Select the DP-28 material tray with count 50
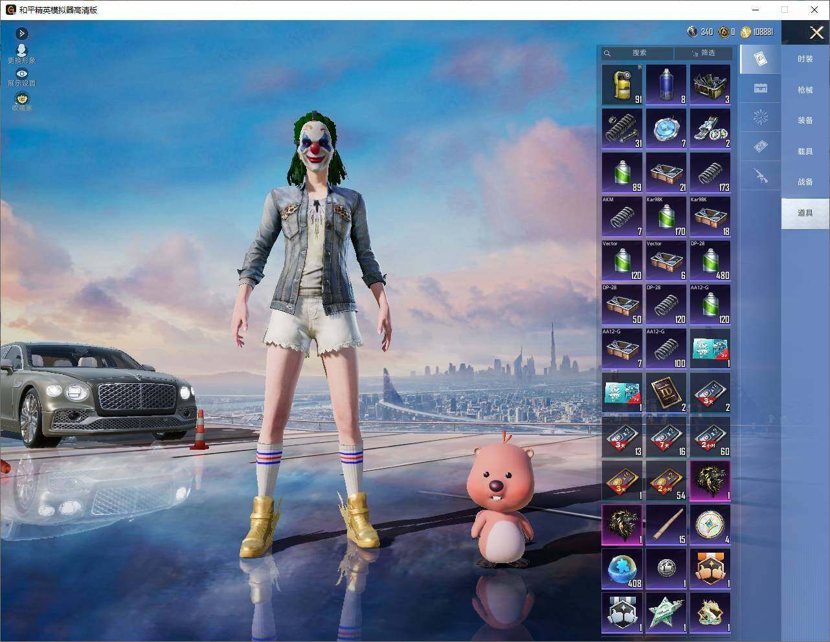This screenshot has width=830, height=642. point(622,305)
